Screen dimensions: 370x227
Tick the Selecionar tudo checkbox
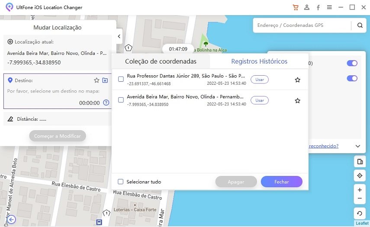point(121,182)
